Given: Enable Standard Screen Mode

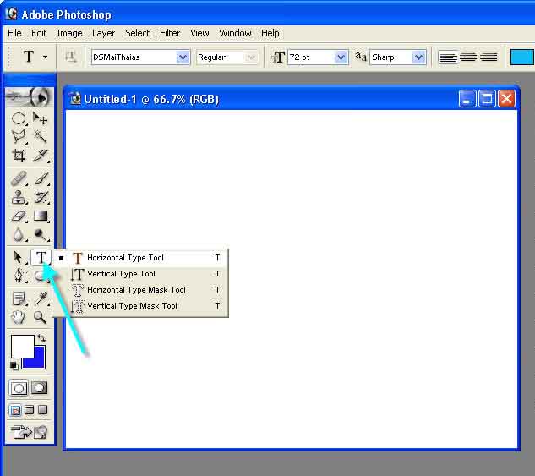Looking at the screenshot, I should [15, 410].
